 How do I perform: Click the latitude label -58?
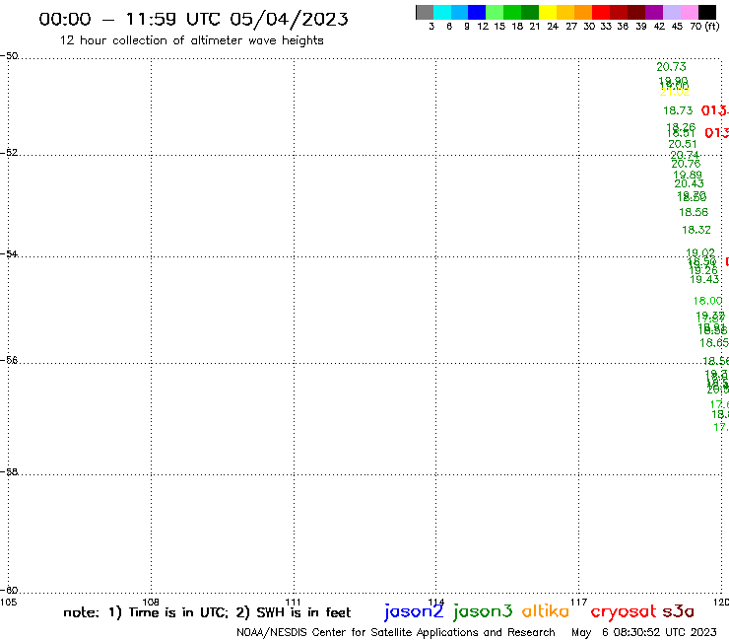(x=9, y=472)
